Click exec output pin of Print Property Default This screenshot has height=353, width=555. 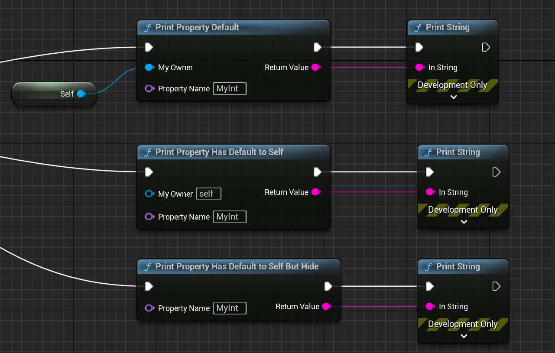click(317, 47)
